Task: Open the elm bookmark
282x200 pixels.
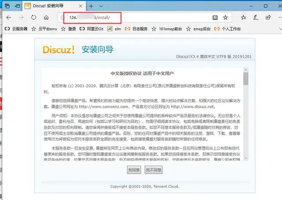Action: 114,29
